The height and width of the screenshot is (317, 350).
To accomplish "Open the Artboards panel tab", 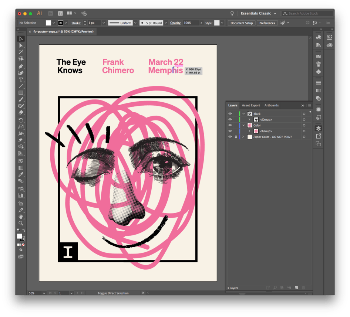I will (x=271, y=105).
